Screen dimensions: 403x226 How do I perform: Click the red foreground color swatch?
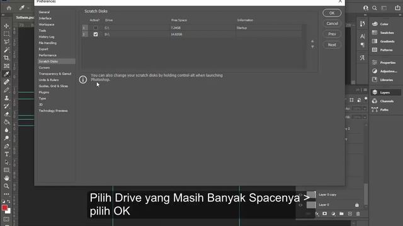coord(4,208)
